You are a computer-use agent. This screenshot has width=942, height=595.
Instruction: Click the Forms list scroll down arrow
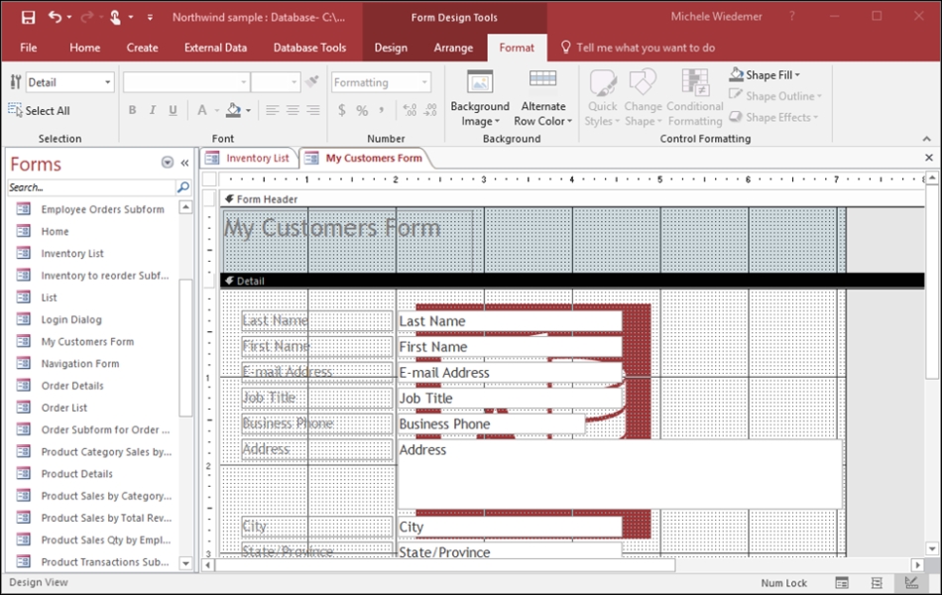(185, 563)
